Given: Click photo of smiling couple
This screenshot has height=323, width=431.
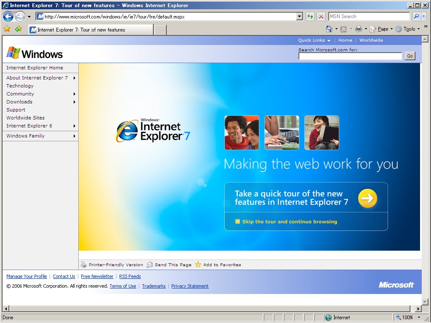Looking at the screenshot, I should (242, 132).
